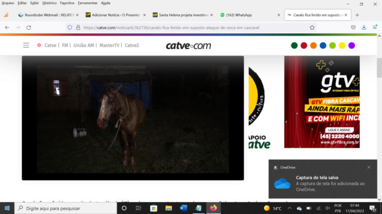Viewport: 382px width, 214px height.
Task: Open the Exibir menu
Action: 35,3
